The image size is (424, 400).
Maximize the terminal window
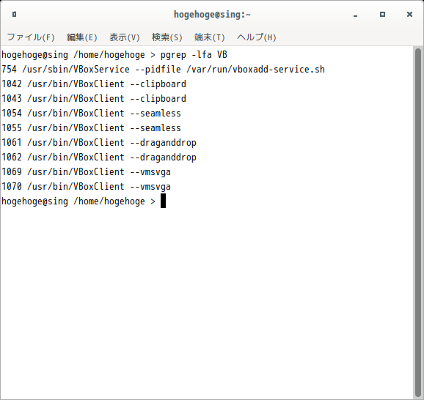click(x=382, y=15)
